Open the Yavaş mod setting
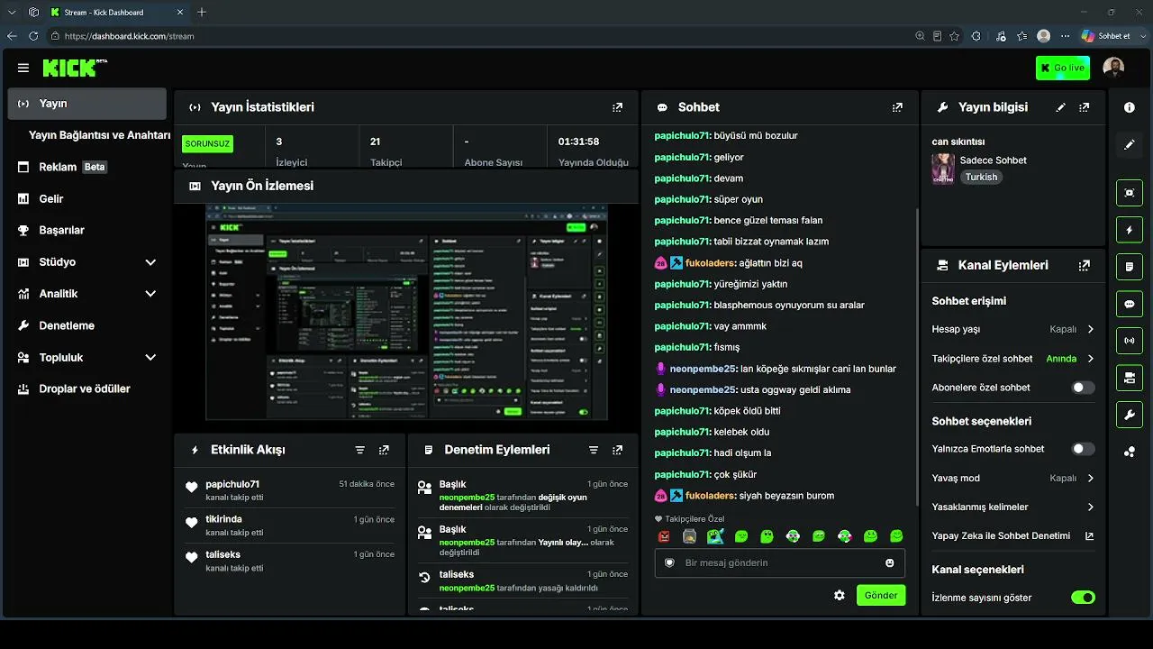This screenshot has width=1153, height=649. pos(1013,479)
